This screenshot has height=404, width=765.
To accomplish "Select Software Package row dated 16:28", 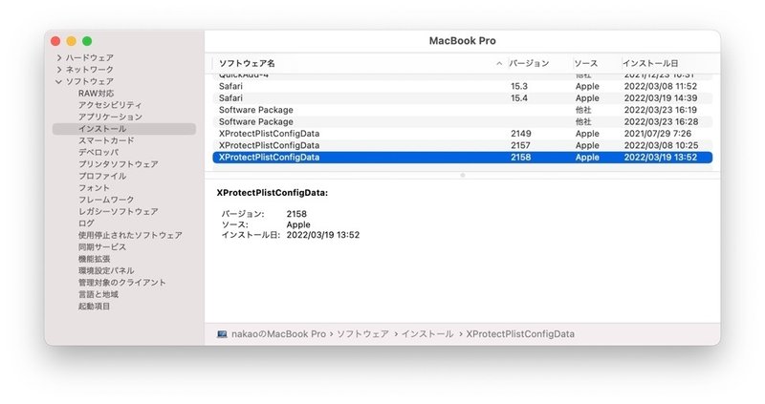I will coord(463,122).
